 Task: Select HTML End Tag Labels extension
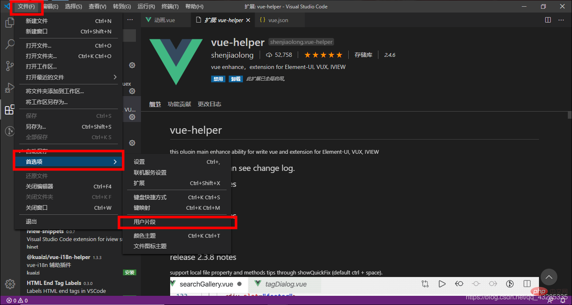[x=81, y=287]
